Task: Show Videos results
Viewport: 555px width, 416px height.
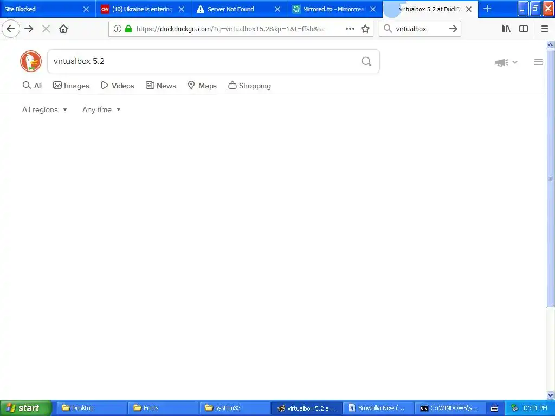Action: click(118, 86)
